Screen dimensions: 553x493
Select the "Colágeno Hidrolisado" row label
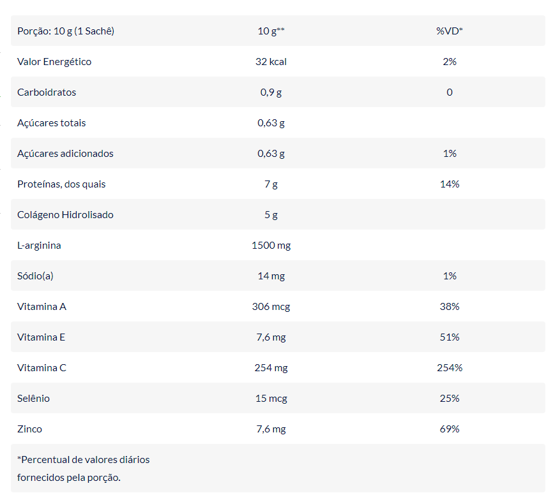65,215
